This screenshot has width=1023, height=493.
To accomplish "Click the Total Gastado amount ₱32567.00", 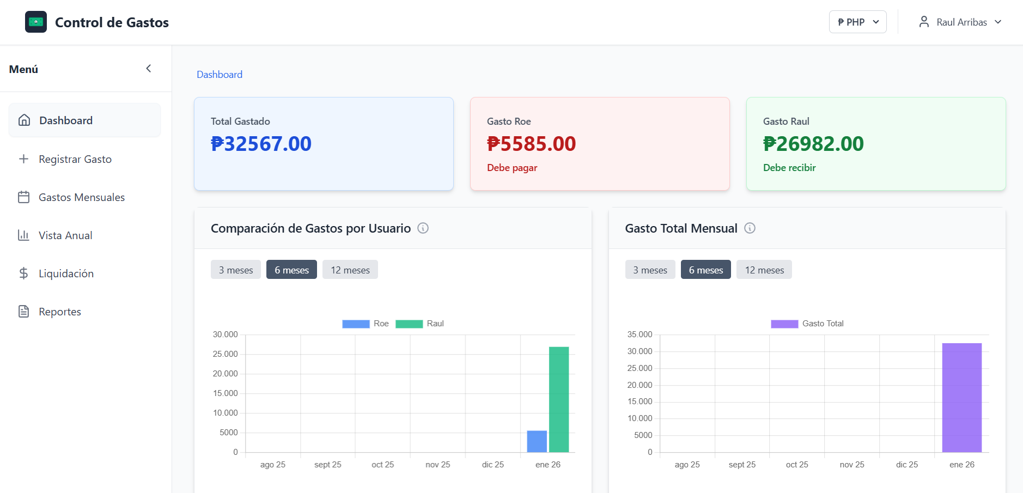I will click(x=261, y=144).
